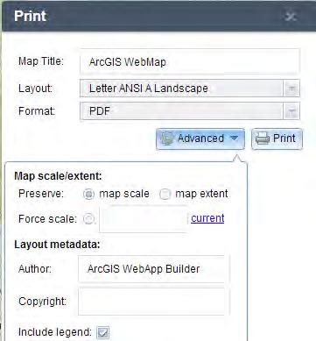Screen dimensions: 316x341
Task: Click the Map Title text field
Action: click(190, 62)
